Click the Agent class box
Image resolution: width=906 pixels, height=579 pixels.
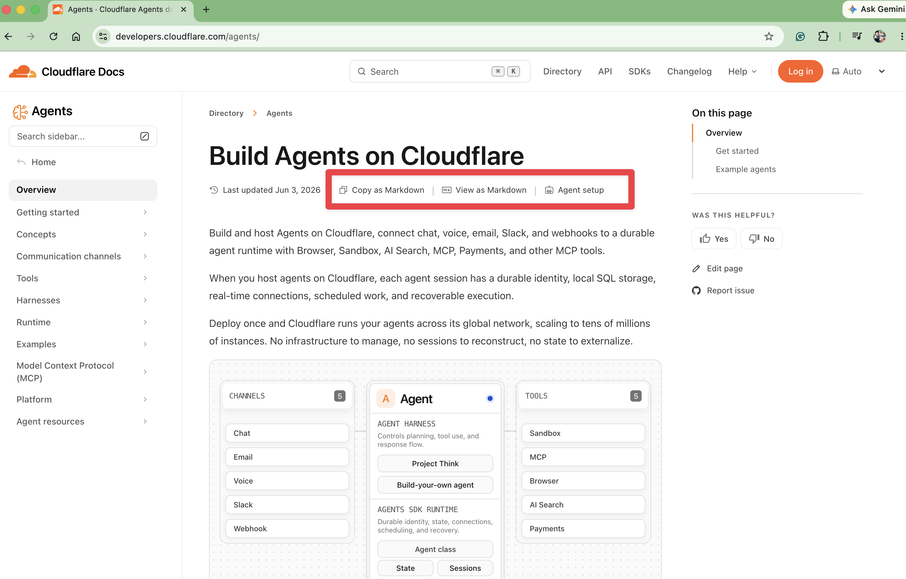[435, 549]
